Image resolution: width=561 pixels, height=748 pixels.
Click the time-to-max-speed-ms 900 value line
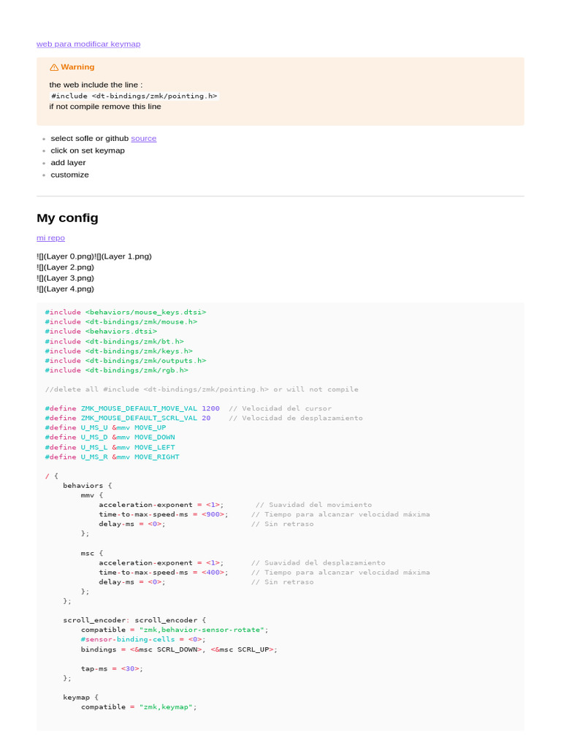pyautogui.click(x=163, y=514)
